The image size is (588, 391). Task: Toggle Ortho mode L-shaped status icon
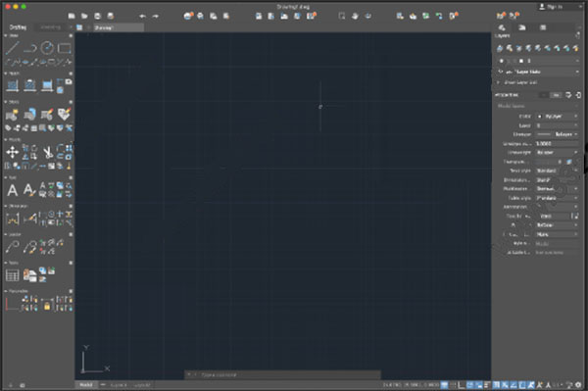(x=462, y=384)
